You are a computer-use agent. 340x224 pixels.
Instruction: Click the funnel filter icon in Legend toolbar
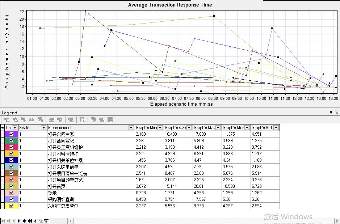pos(40,120)
